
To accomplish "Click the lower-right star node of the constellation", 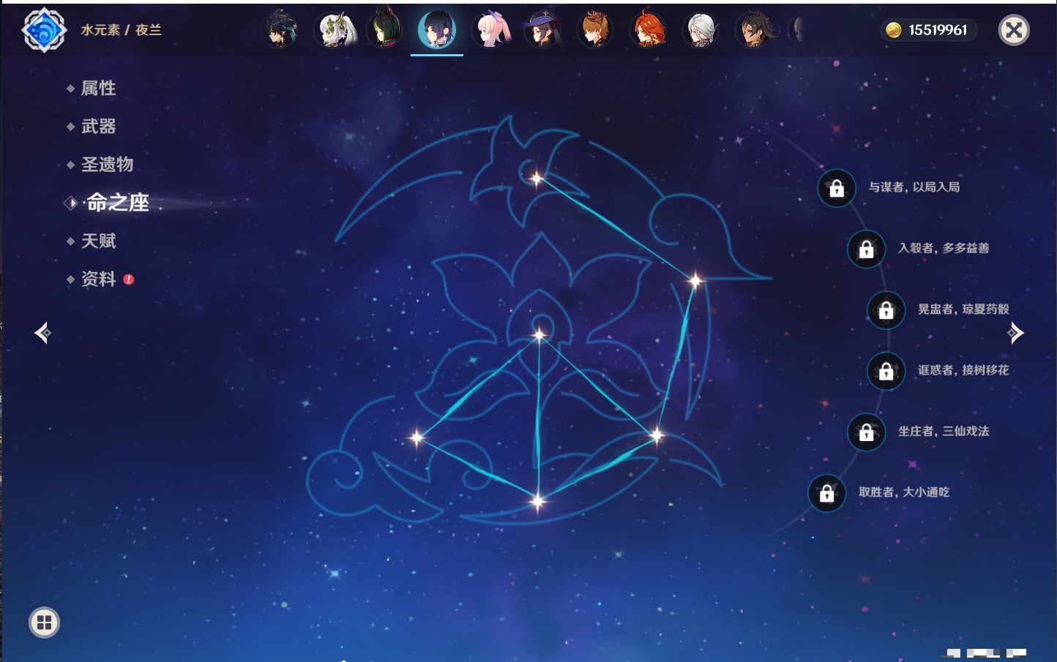I will [657, 436].
